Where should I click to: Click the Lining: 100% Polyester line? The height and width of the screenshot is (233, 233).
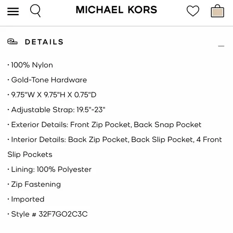tap(49, 170)
